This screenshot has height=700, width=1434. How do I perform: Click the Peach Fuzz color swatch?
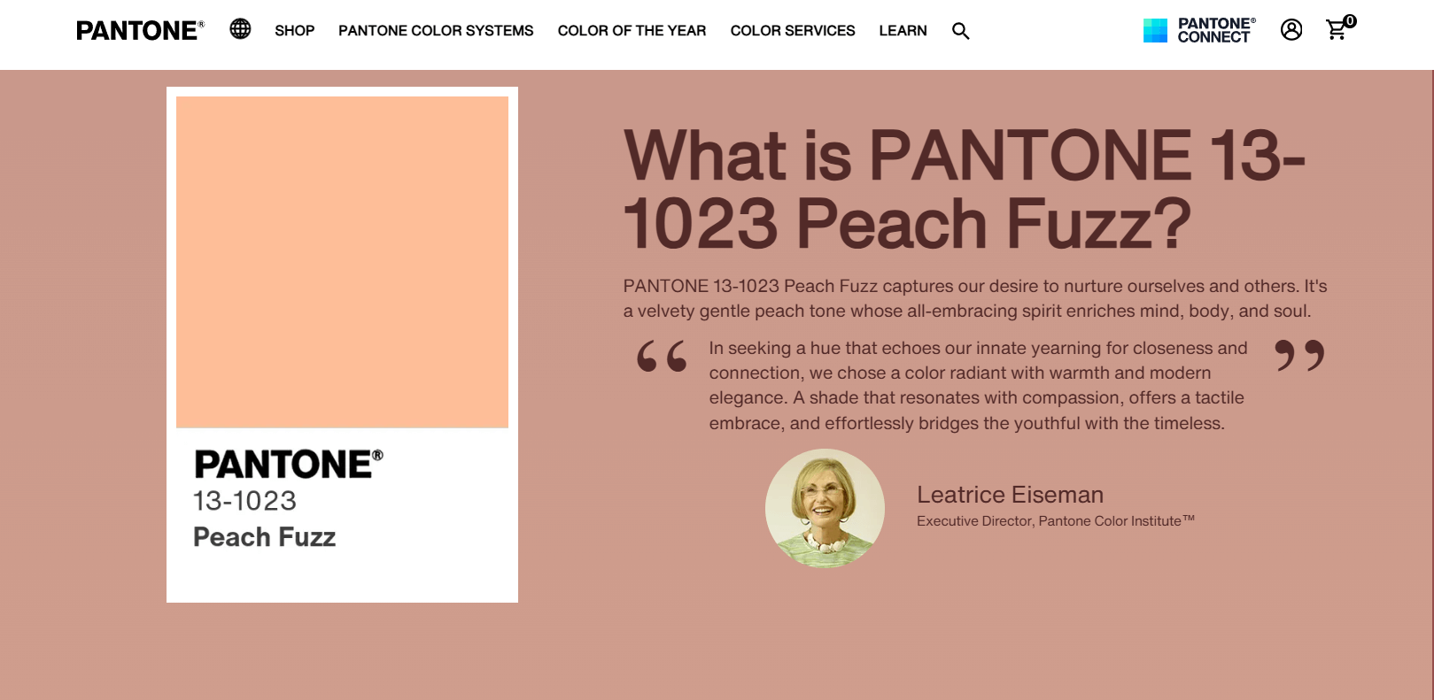342,262
